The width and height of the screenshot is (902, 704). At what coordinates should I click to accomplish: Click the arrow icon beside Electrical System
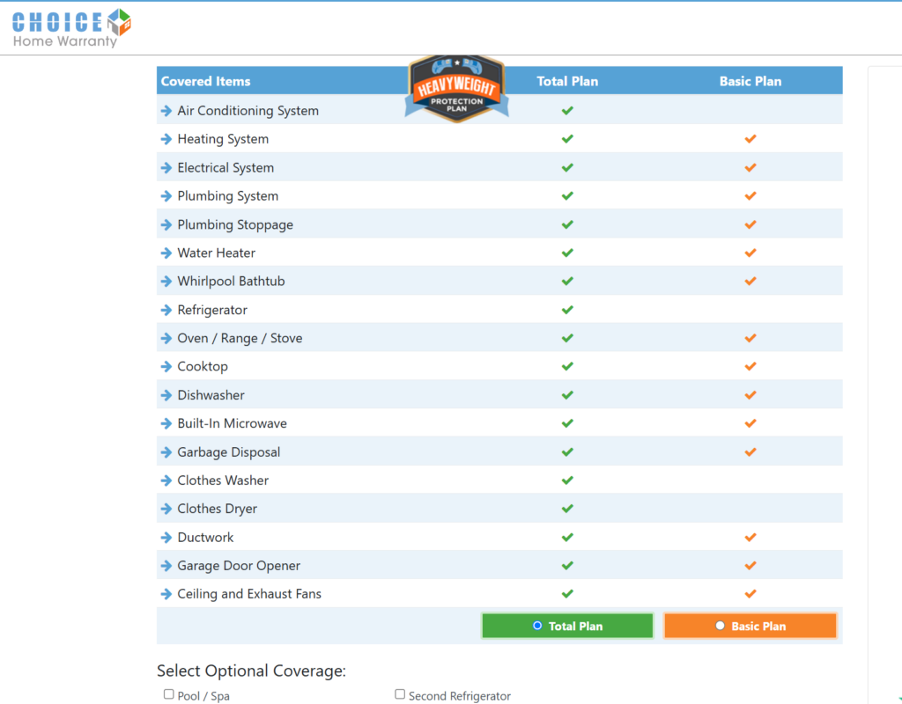click(166, 168)
